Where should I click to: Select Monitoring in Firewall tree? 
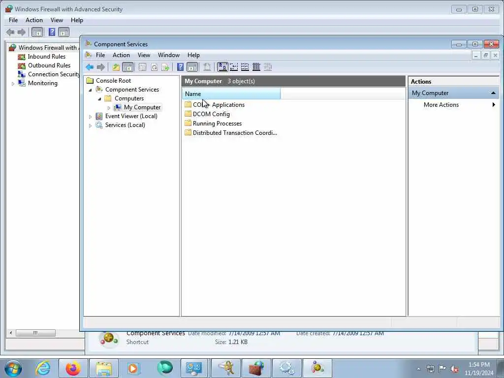point(43,83)
